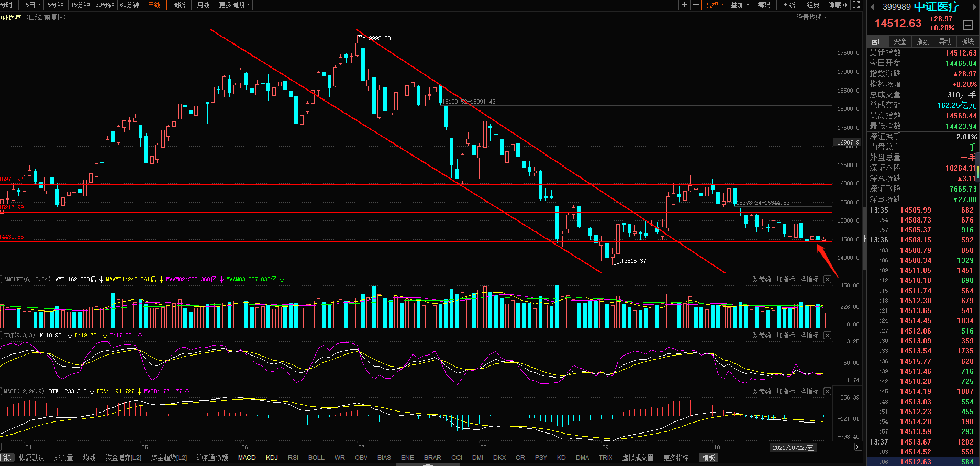Toggle the MACD indicator
This screenshot has width=980, height=466.
pos(247,458)
